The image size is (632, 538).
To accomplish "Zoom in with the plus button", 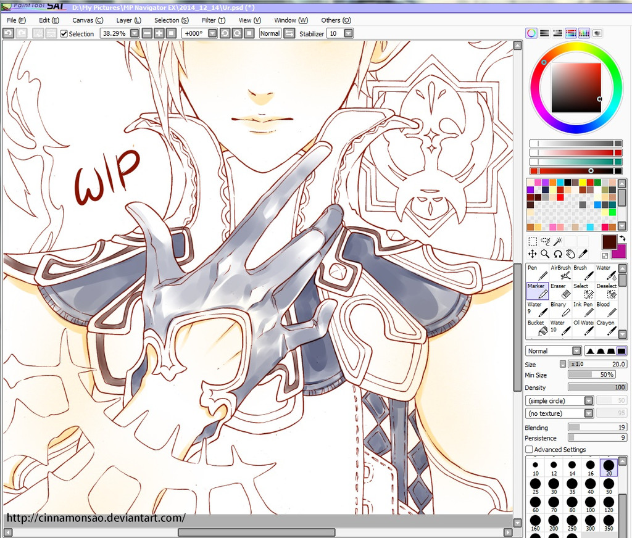I will tap(159, 33).
